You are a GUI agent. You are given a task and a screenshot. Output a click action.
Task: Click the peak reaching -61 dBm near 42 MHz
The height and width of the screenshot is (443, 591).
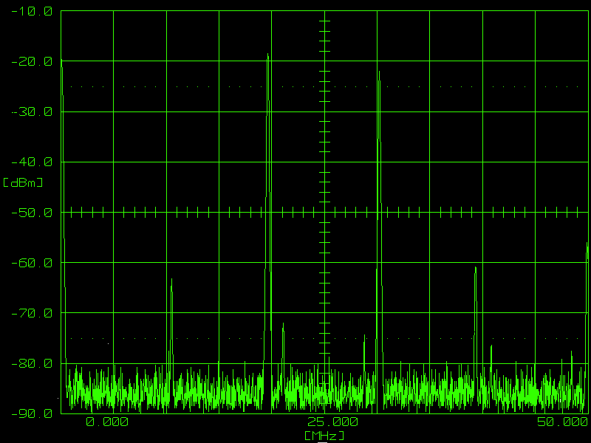476,269
